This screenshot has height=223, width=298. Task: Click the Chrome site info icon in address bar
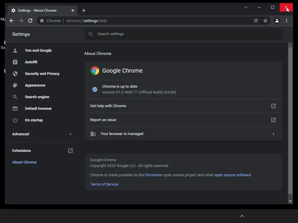pyautogui.click(x=42, y=21)
